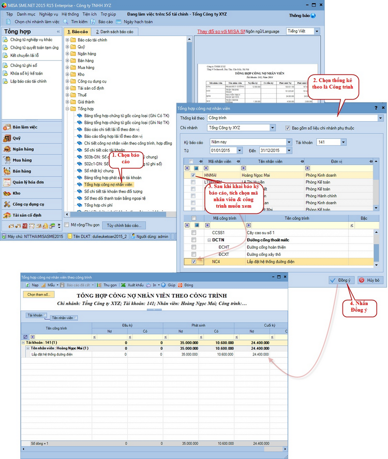Viewport: 388px width, 459px height.
Task: Open the Quỹ module in sidebar
Action: coord(32,138)
